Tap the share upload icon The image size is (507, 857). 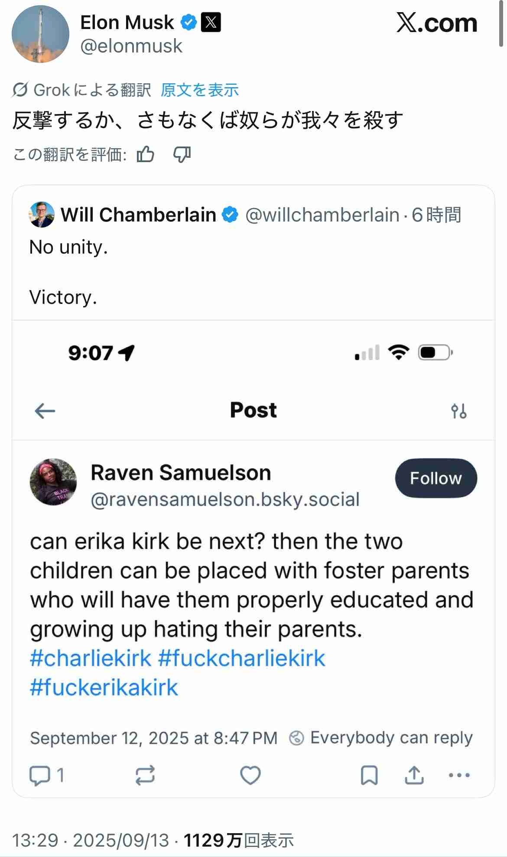[x=414, y=776]
